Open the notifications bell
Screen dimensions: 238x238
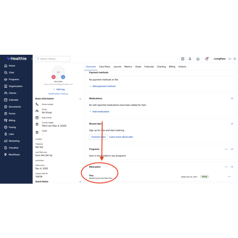[190, 59]
